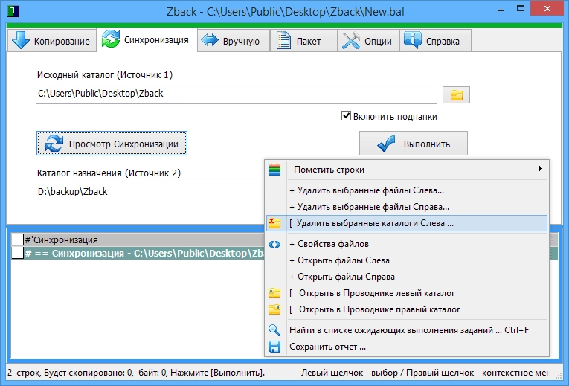Click the blue double-arrow Вручную icon
The height and width of the screenshot is (386, 569).
210,40
